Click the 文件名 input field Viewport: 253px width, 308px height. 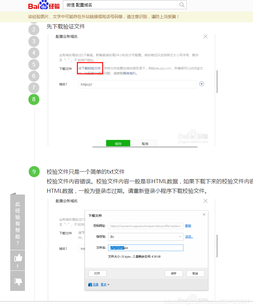point(146,248)
